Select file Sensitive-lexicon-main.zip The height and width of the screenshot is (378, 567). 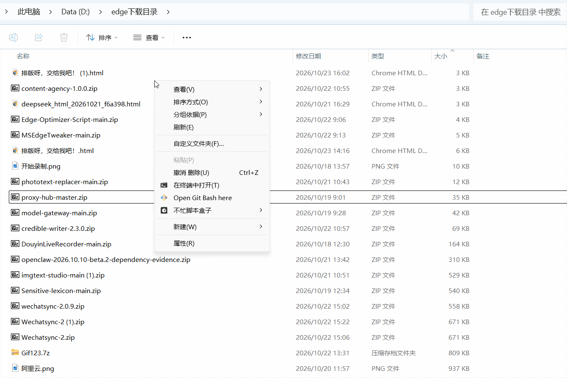61,291
